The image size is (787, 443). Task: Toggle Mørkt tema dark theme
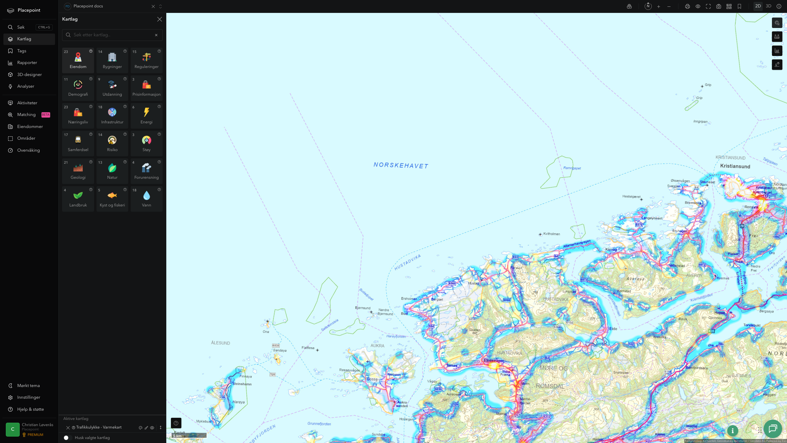pyautogui.click(x=29, y=386)
